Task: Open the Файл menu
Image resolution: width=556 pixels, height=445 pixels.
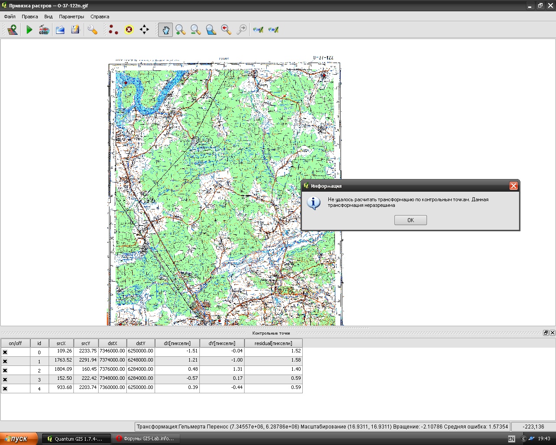Action: (10, 17)
